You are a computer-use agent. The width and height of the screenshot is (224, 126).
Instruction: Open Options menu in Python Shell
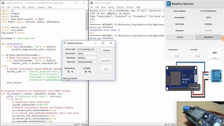(120, 7)
